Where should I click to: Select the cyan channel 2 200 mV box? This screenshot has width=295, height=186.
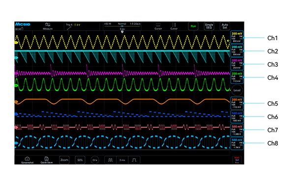point(237,50)
